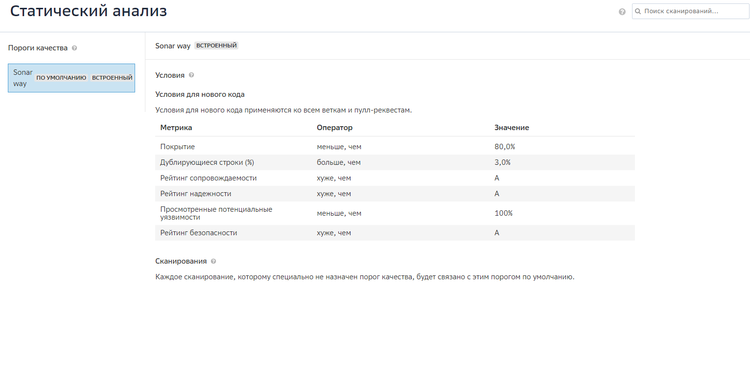The height and width of the screenshot is (382, 750).
Task: Show the help hint beside Сканирования heading
Action: [x=213, y=262]
